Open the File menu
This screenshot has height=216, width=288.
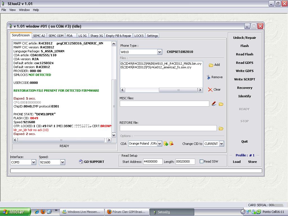coord(4,10)
